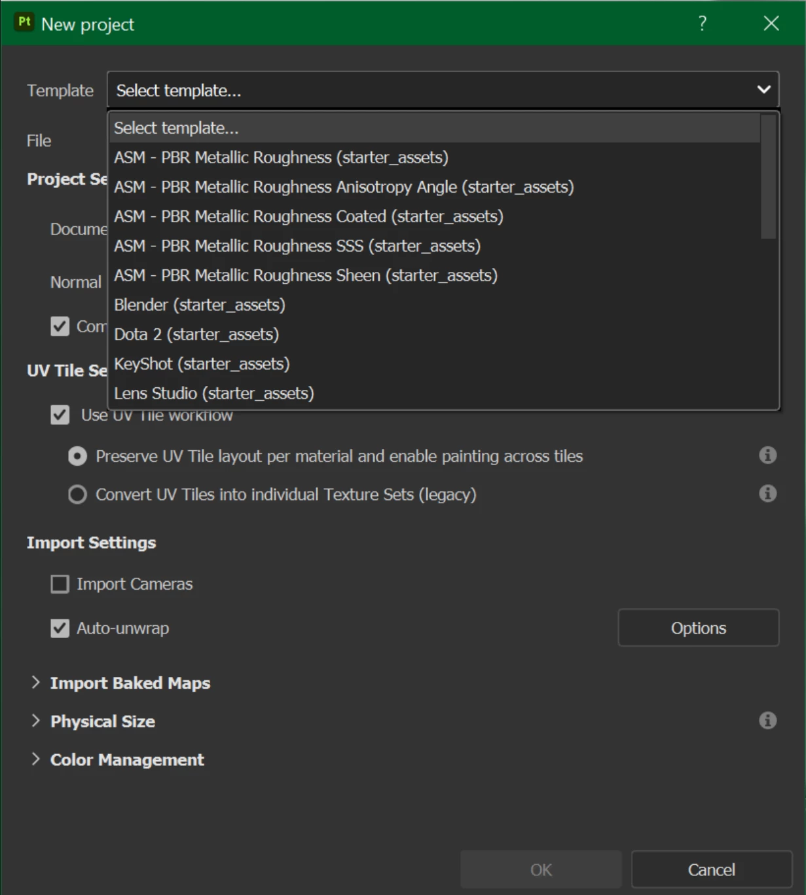The width and height of the screenshot is (806, 895).
Task: Toggle the partially hidden Com... checkbox
Action: (x=60, y=326)
